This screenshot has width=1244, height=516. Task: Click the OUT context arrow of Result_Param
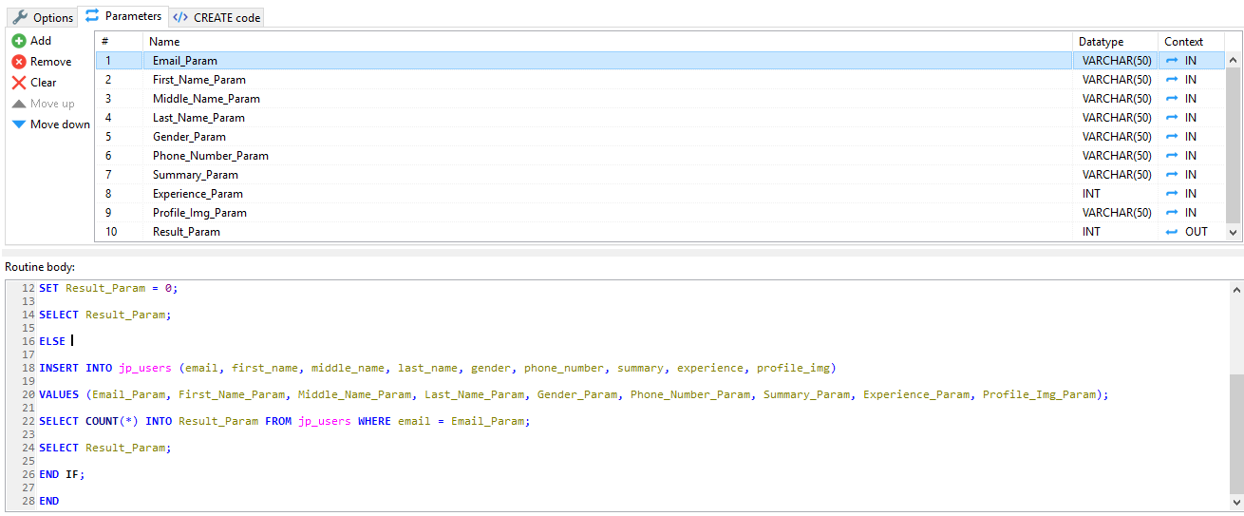(1172, 232)
